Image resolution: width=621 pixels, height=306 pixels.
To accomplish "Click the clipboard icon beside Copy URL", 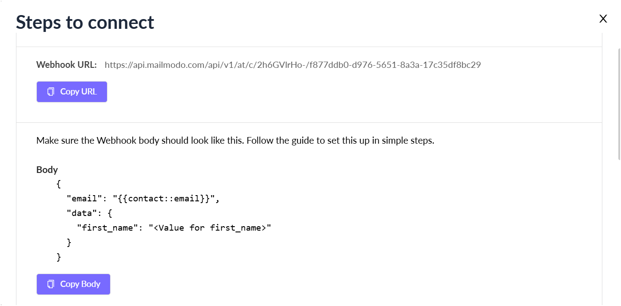I will (x=51, y=92).
